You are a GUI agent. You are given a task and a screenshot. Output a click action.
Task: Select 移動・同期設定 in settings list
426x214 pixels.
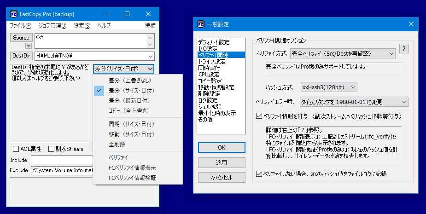click(221, 87)
